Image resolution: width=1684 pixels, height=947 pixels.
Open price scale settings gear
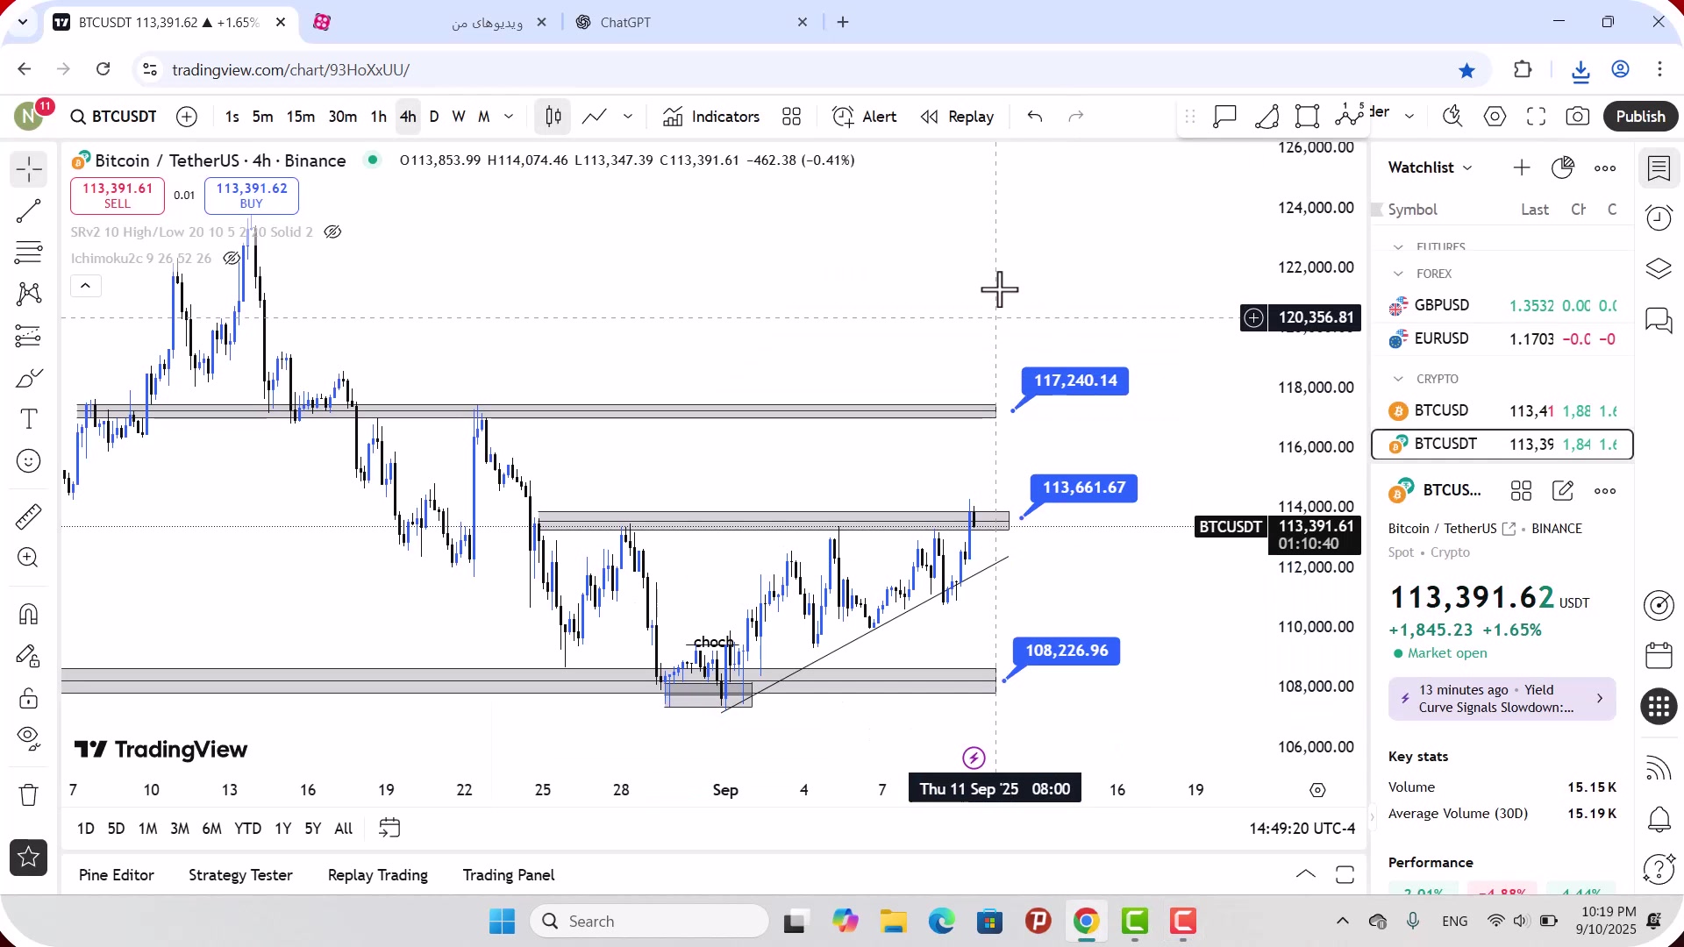click(x=1317, y=790)
